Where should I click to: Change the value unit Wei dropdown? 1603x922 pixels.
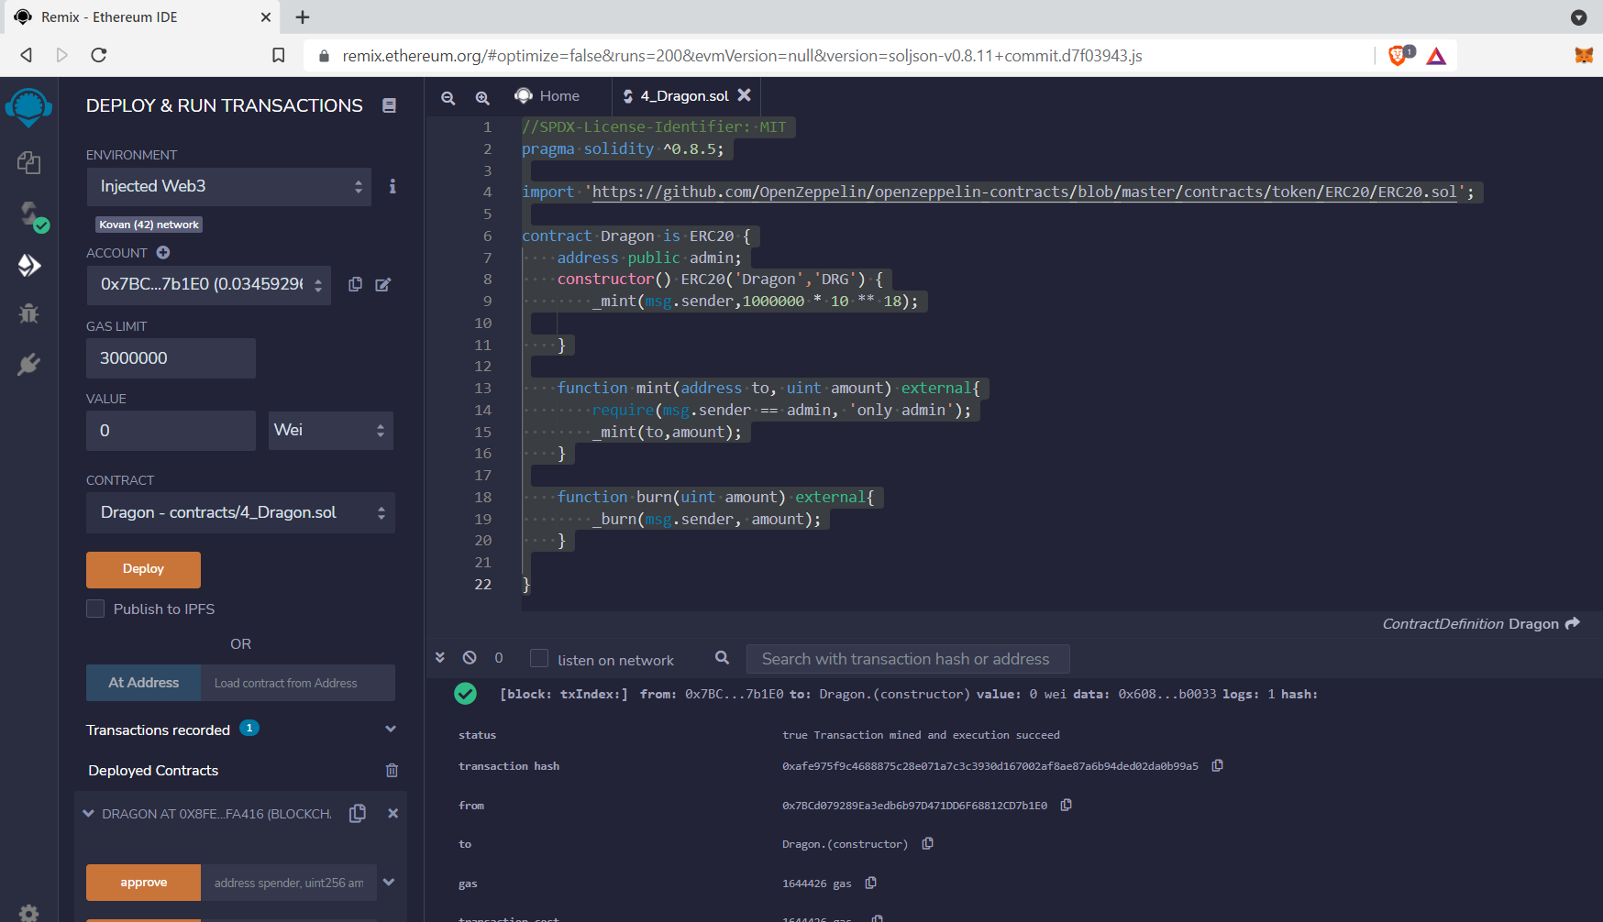[331, 430]
